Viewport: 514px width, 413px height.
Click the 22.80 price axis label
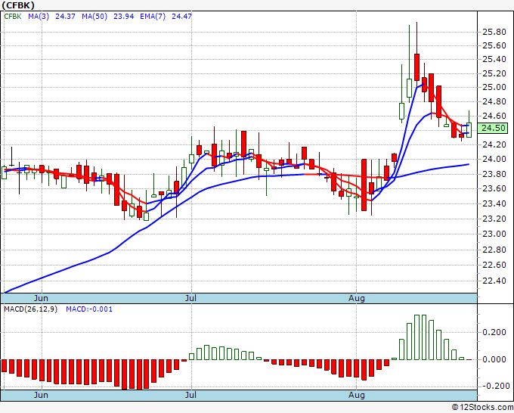[x=494, y=250]
